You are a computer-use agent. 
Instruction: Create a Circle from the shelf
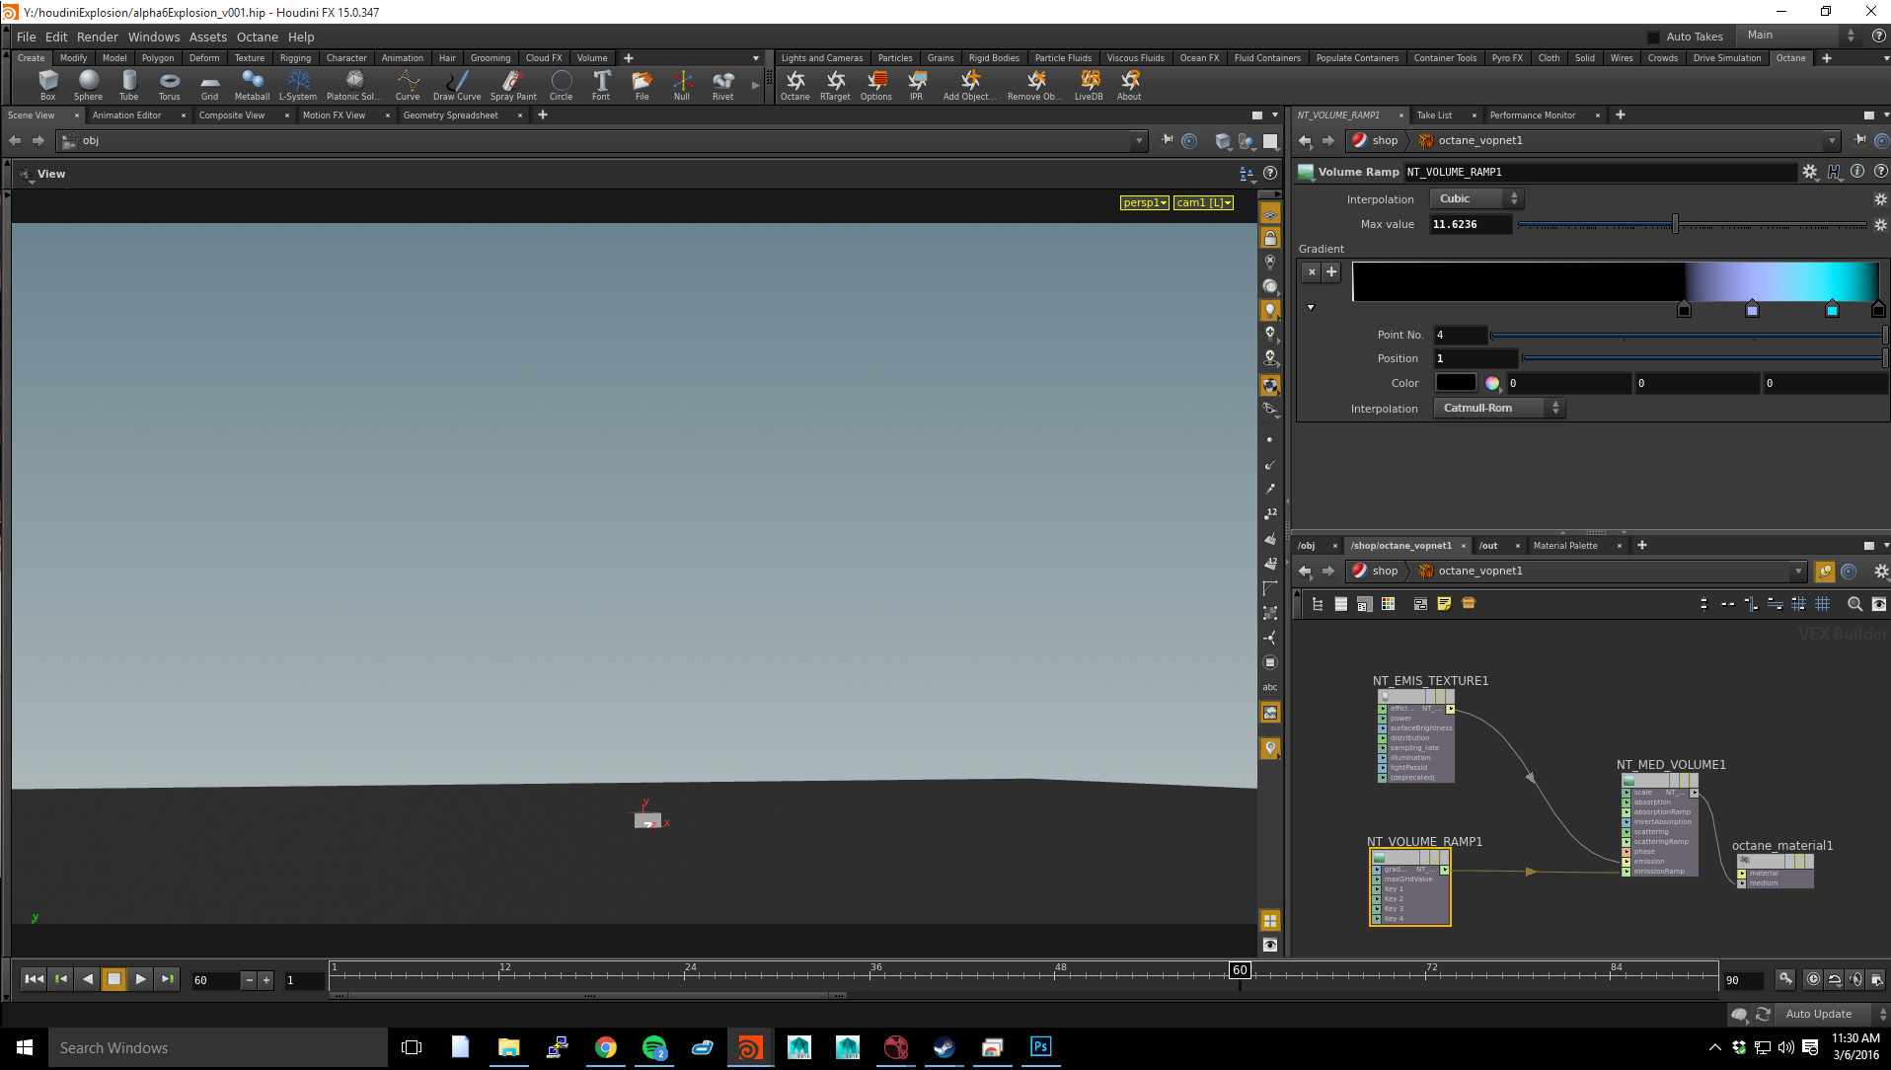pos(561,85)
